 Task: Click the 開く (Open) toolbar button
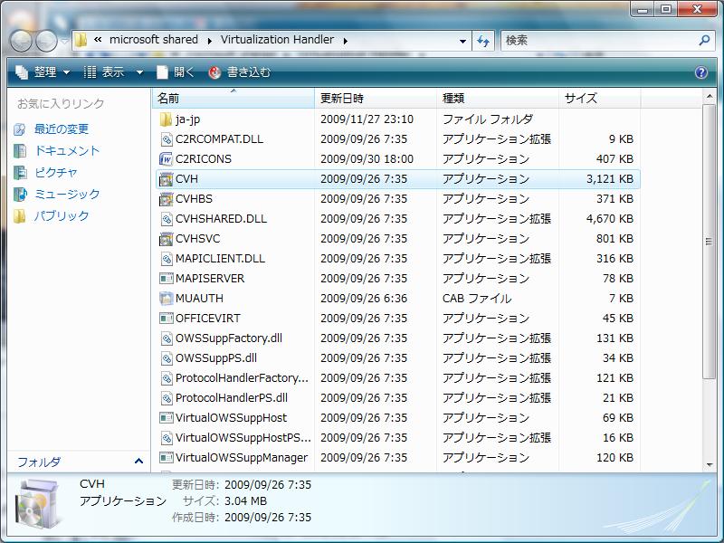click(176, 72)
